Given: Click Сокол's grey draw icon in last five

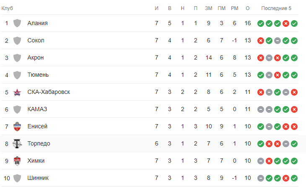Looking at the screenshot, I should point(277,40).
